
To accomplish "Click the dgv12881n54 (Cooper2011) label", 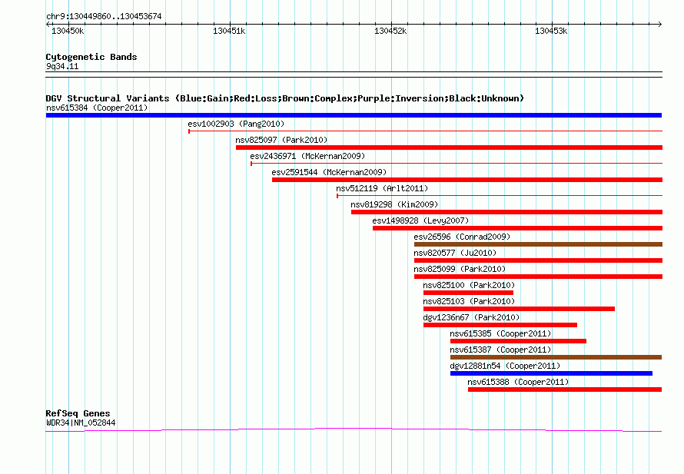I will pos(505,366).
